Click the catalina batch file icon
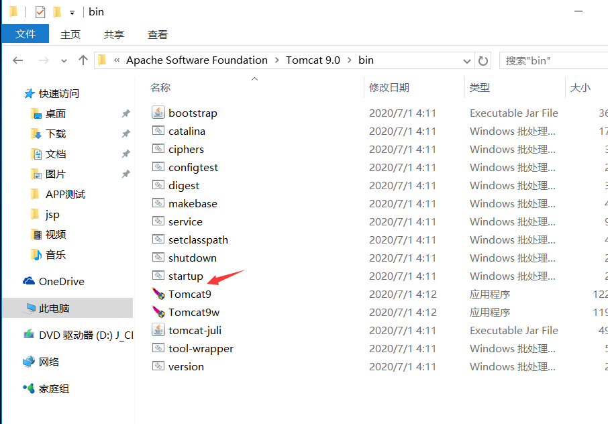 (x=158, y=131)
